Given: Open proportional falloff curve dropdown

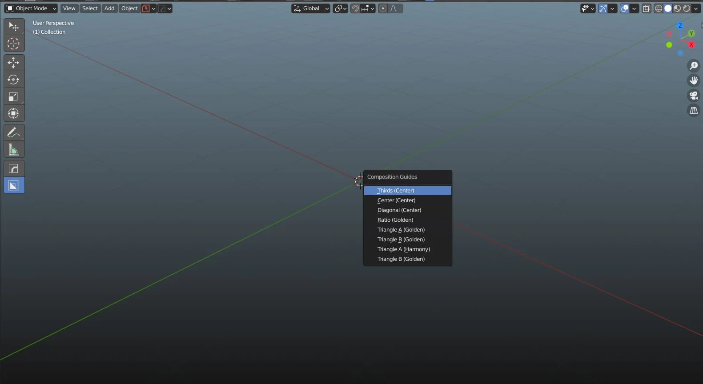Looking at the screenshot, I should click(x=395, y=8).
